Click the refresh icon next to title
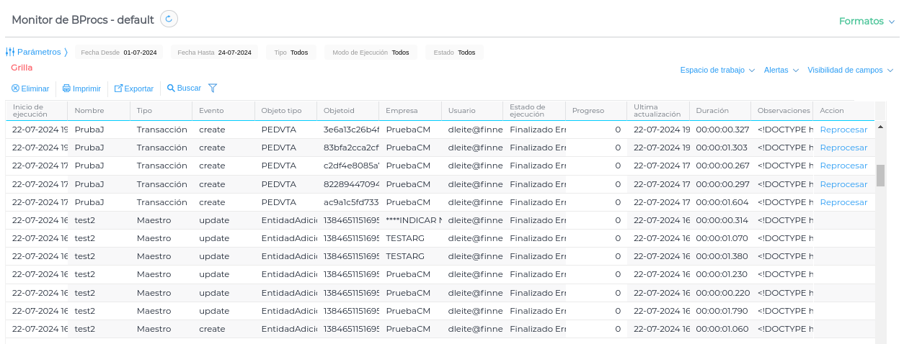The height and width of the screenshot is (344, 904). (x=168, y=19)
